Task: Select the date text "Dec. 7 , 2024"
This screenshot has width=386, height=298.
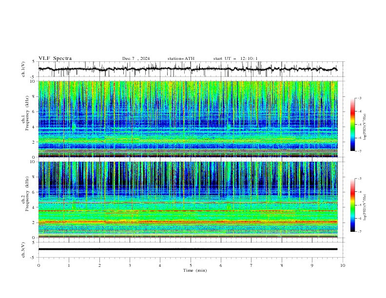Action: [x=136, y=58]
